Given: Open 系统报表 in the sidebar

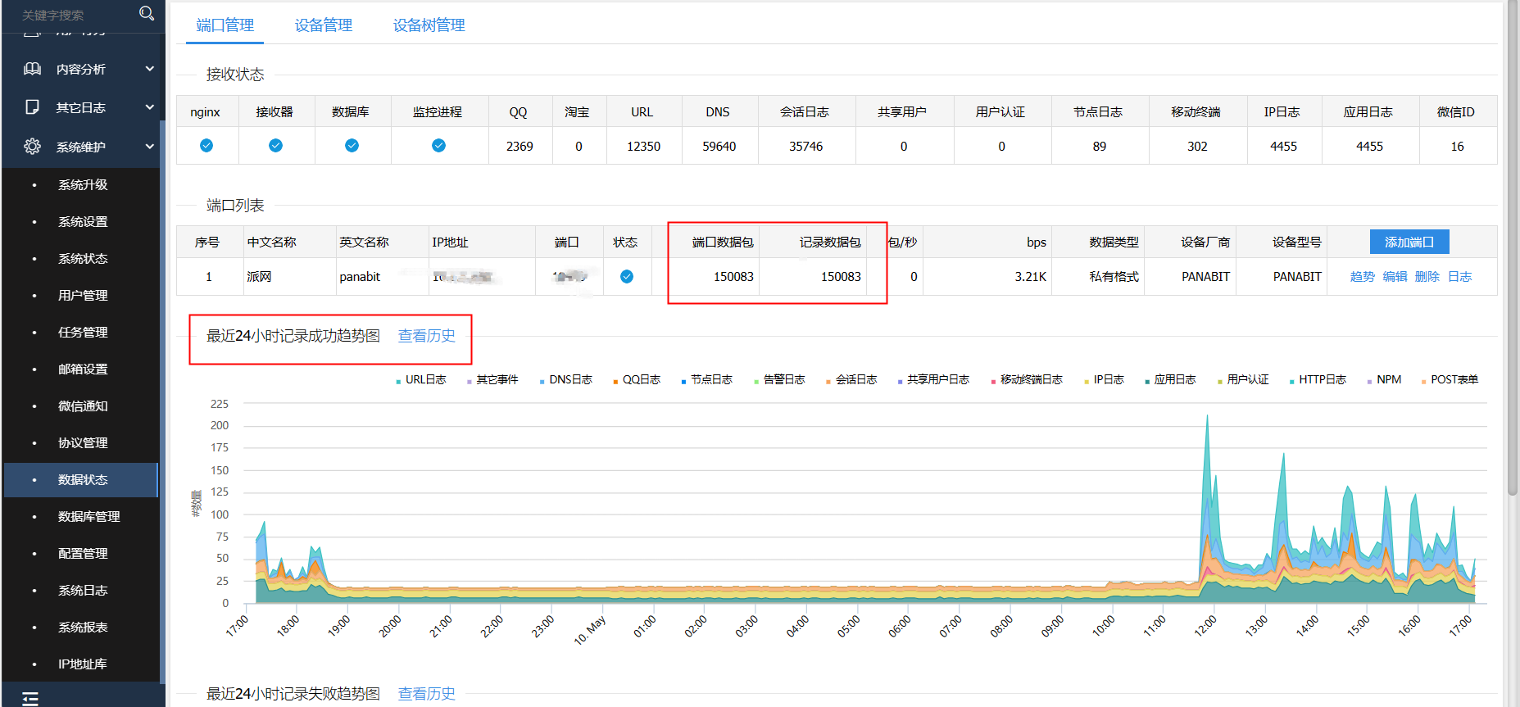Looking at the screenshot, I should click(83, 628).
